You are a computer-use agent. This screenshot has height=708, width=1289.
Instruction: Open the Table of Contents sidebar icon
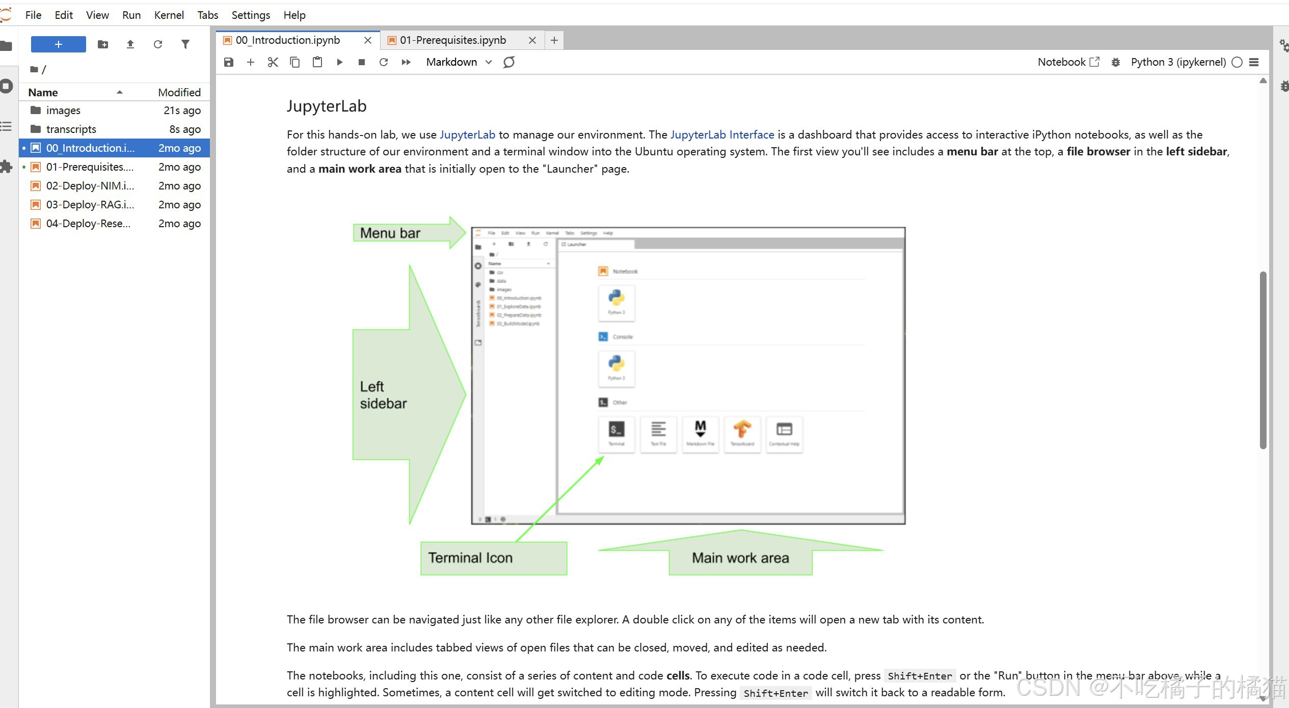(7, 126)
